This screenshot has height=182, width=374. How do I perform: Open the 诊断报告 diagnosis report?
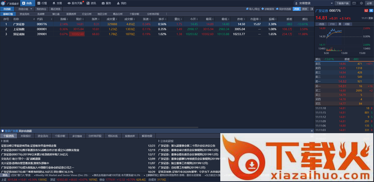[268, 9]
